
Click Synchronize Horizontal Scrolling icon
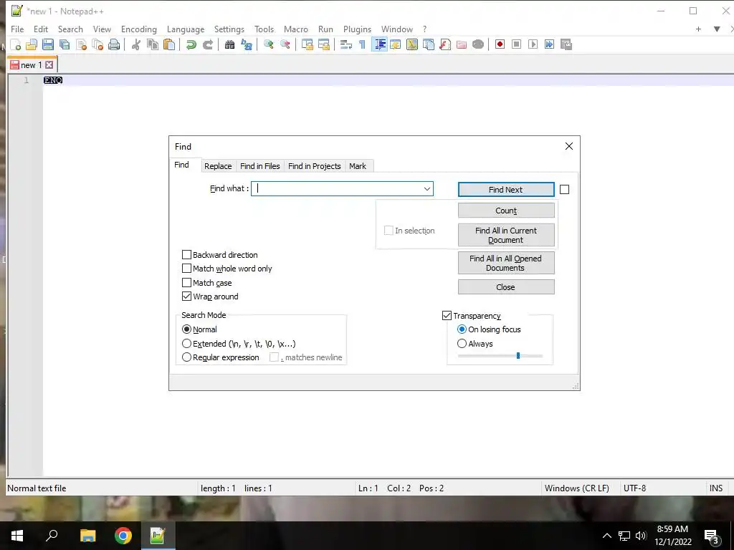pyautogui.click(x=323, y=44)
